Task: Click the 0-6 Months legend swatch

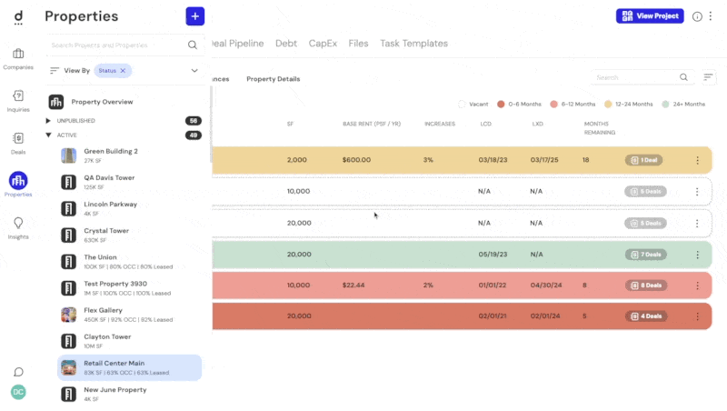Action: pos(501,105)
